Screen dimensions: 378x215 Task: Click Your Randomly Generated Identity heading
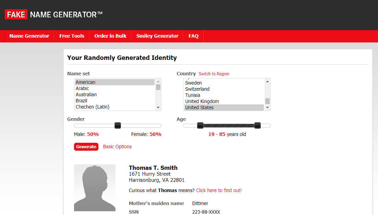pyautogui.click(x=122, y=58)
